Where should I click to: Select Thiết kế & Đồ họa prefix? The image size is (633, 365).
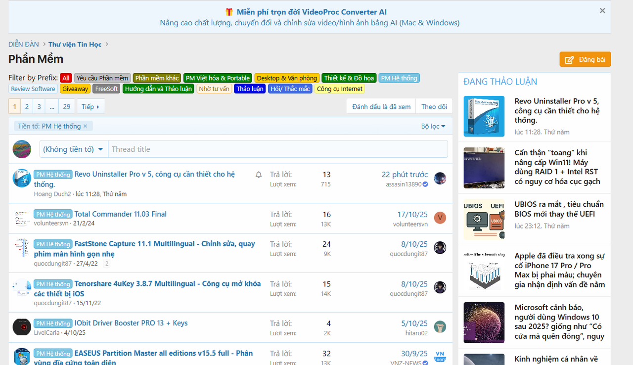click(x=349, y=78)
